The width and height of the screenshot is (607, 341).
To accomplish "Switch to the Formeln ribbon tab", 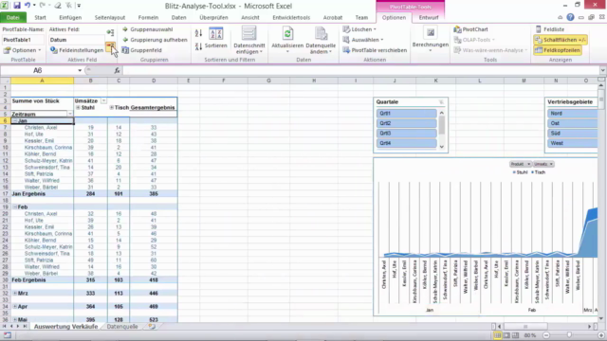I will 148,17.
